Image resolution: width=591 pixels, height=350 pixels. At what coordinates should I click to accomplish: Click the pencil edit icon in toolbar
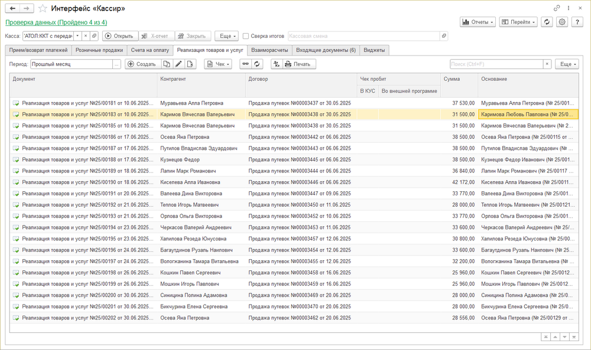point(178,64)
